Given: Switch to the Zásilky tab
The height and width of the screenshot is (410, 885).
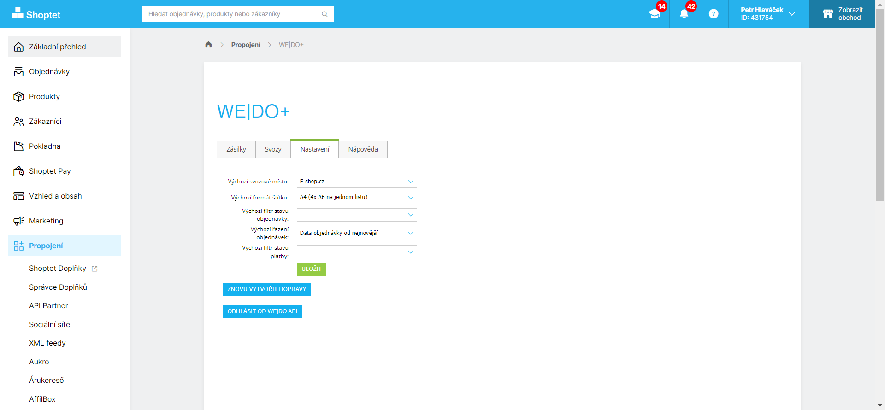Looking at the screenshot, I should click(x=236, y=149).
